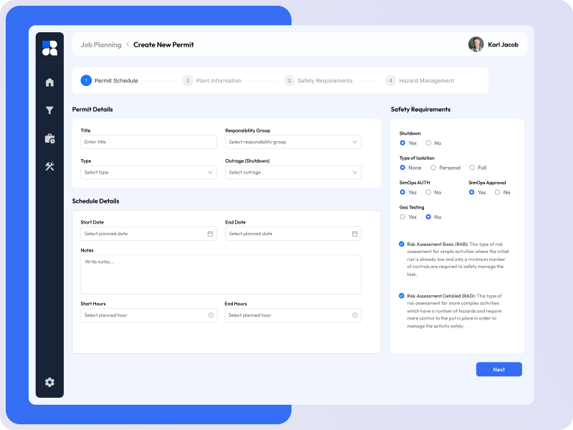
Task: Select the wrench tools icon in sidebar
Action: 49,166
